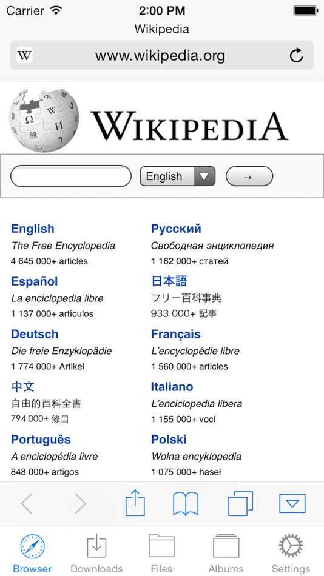Image resolution: width=324 pixels, height=576 pixels.
Task: Open the bookmarks book icon
Action: pyautogui.click(x=186, y=504)
